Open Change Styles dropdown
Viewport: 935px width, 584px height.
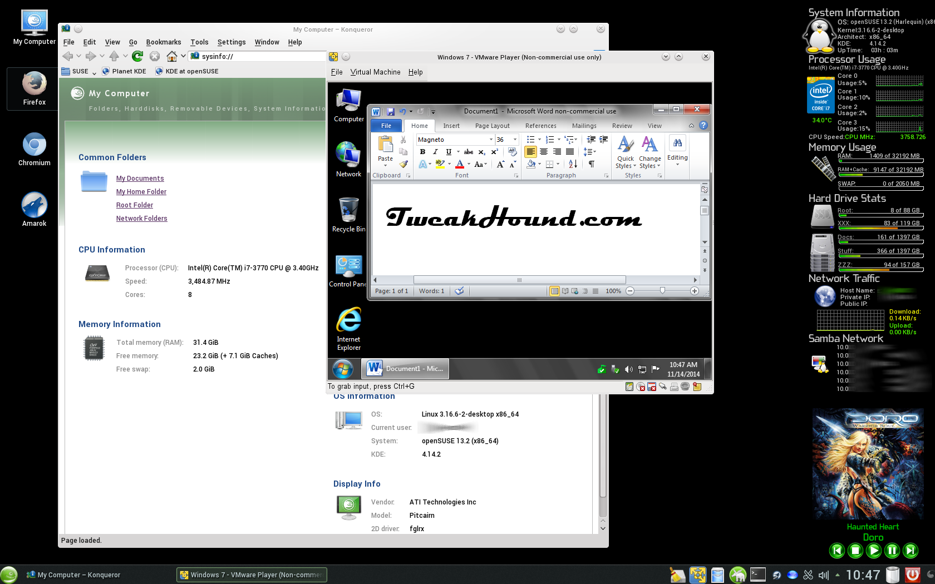649,152
